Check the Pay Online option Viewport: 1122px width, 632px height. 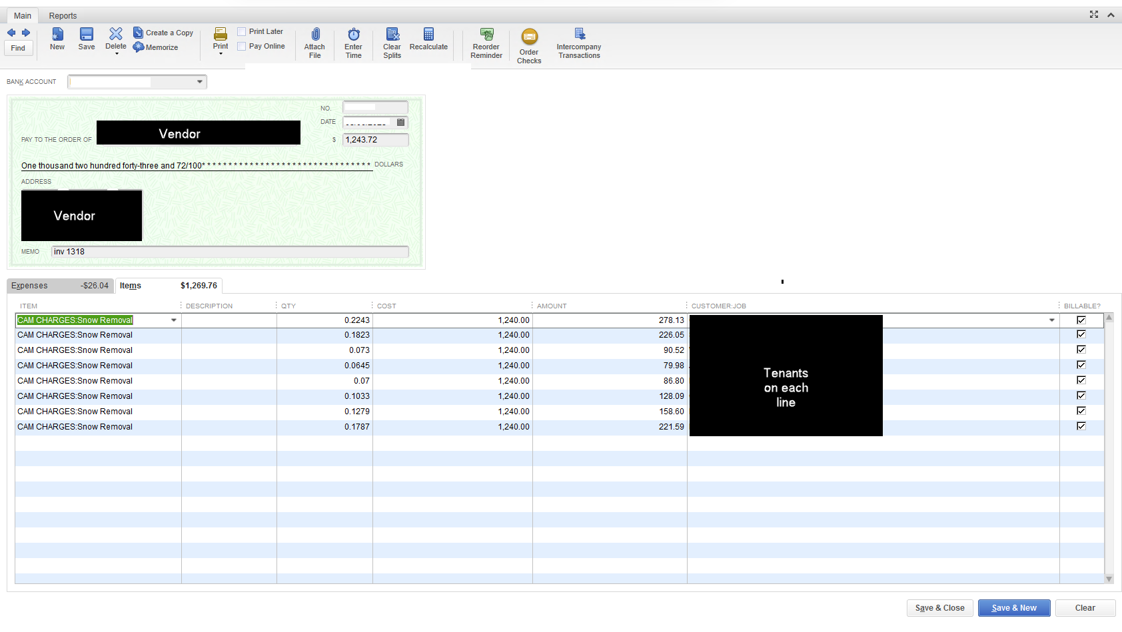(x=241, y=45)
